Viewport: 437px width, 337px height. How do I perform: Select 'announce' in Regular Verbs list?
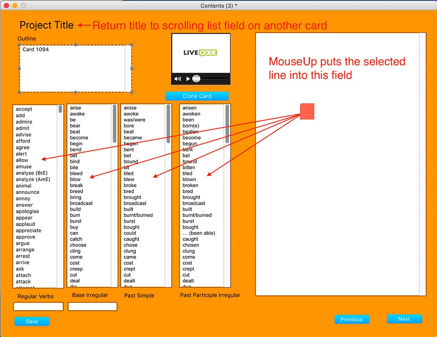click(x=28, y=192)
